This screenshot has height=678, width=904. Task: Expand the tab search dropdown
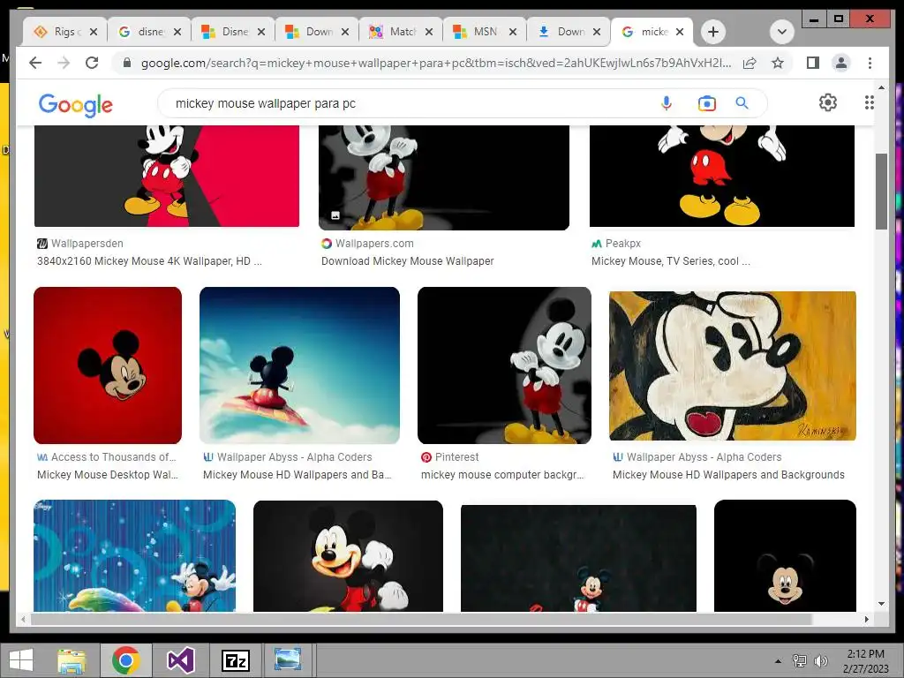click(782, 32)
